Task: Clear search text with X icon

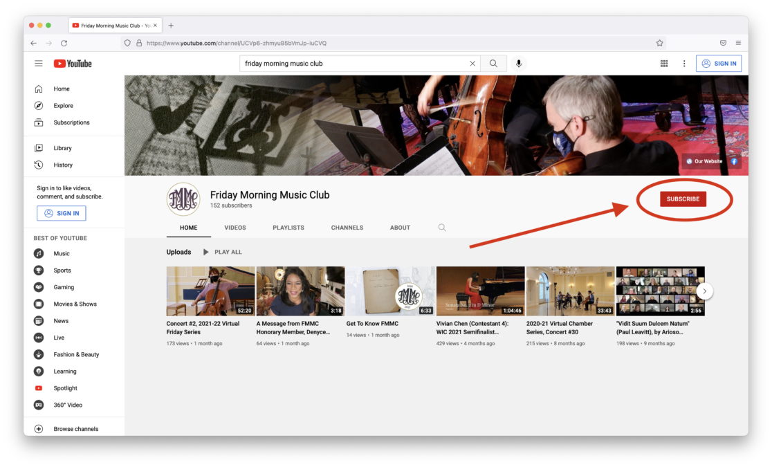Action: (x=472, y=64)
